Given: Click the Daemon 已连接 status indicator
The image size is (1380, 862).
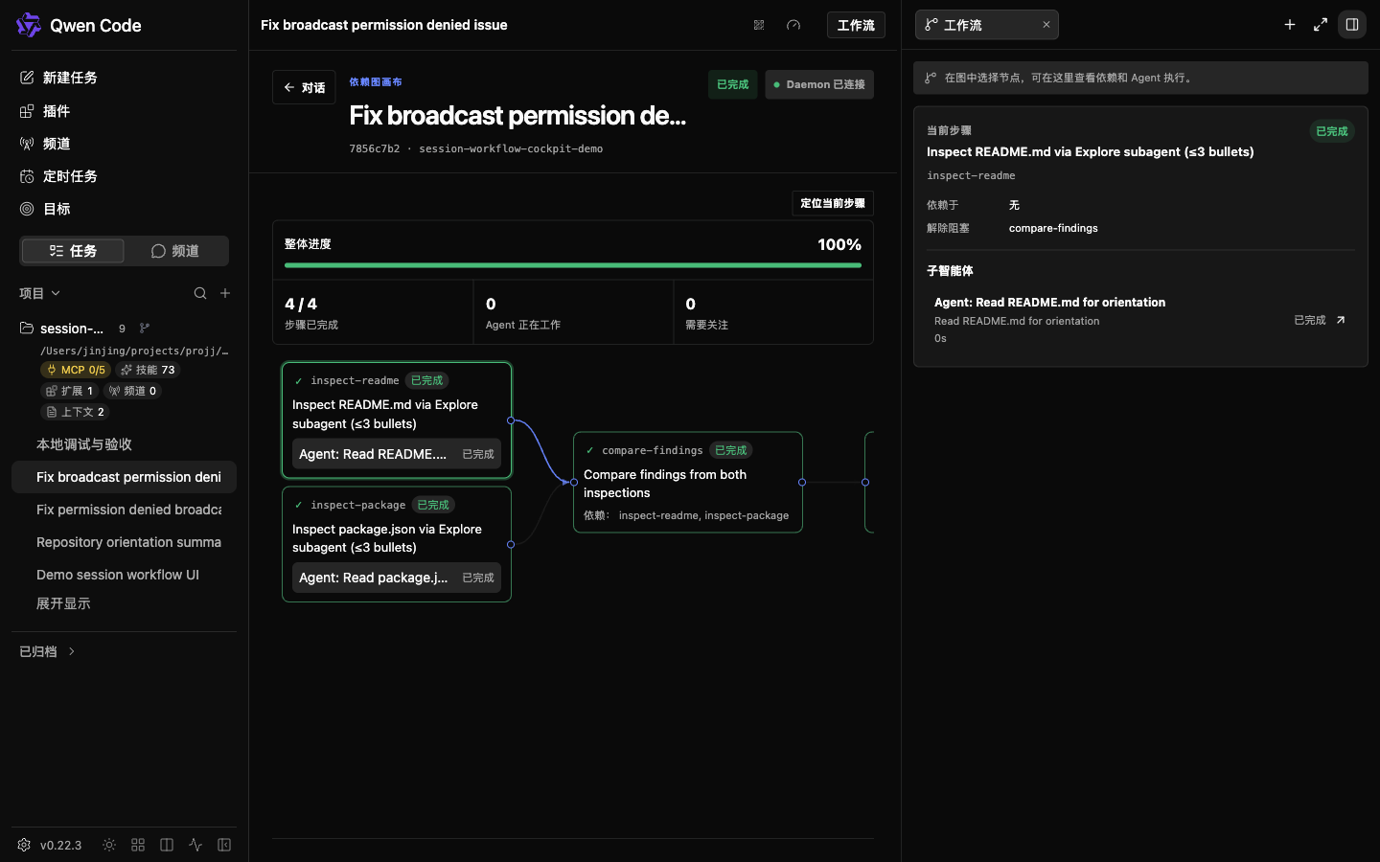Looking at the screenshot, I should coord(819,84).
